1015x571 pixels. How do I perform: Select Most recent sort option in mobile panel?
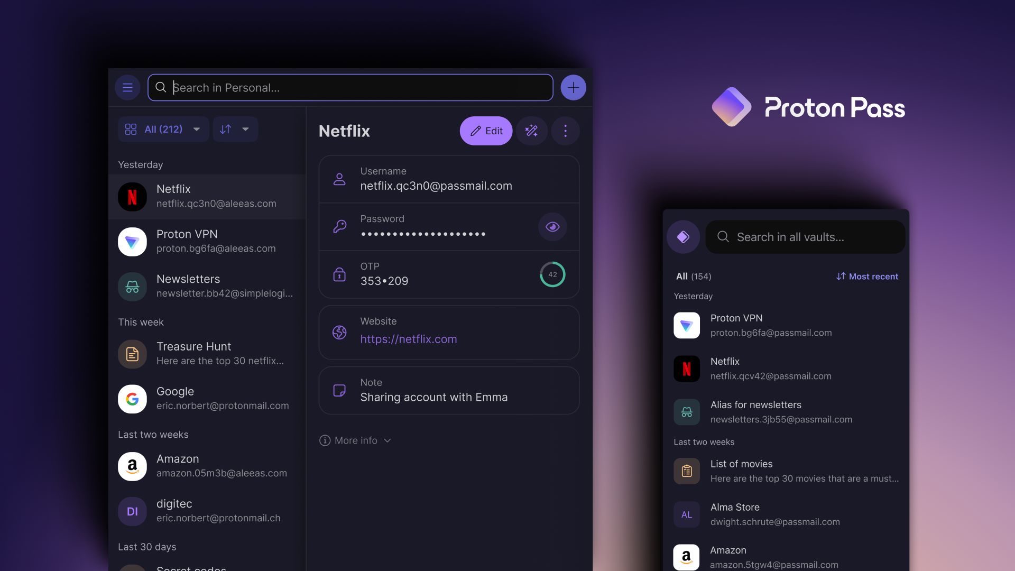pyautogui.click(x=866, y=276)
